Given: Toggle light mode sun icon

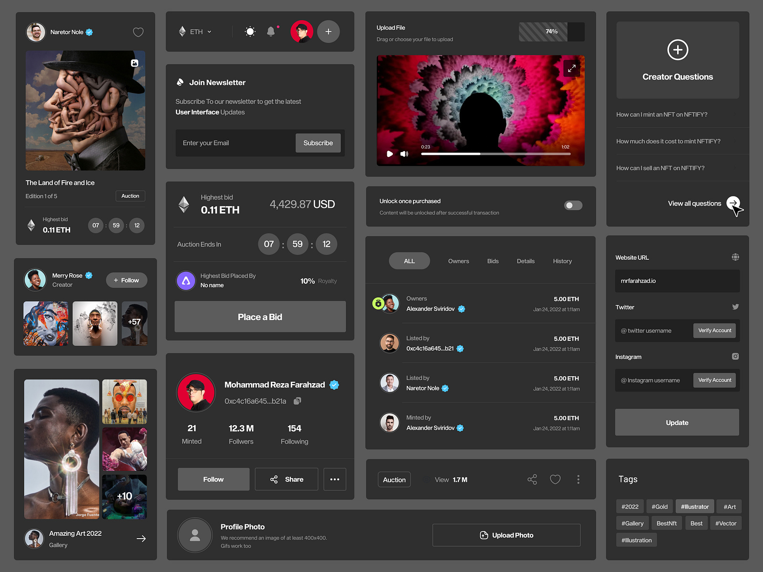Looking at the screenshot, I should (250, 32).
